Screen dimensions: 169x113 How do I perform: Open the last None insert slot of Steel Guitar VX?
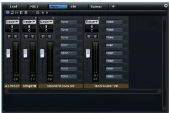(x=114, y=76)
